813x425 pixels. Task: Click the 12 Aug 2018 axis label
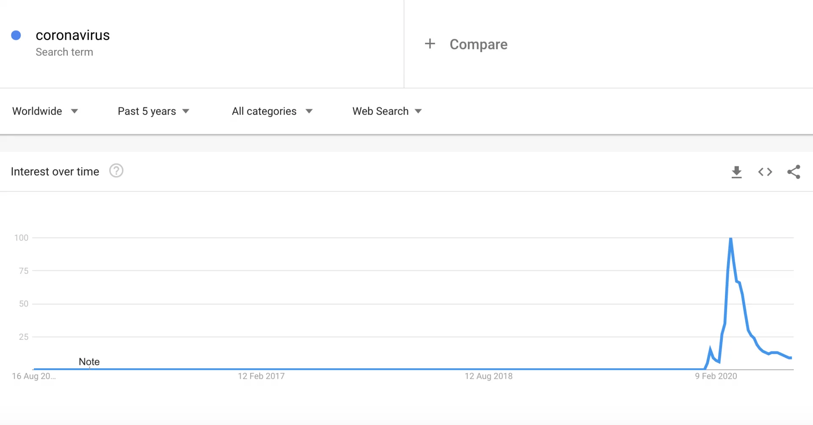488,376
